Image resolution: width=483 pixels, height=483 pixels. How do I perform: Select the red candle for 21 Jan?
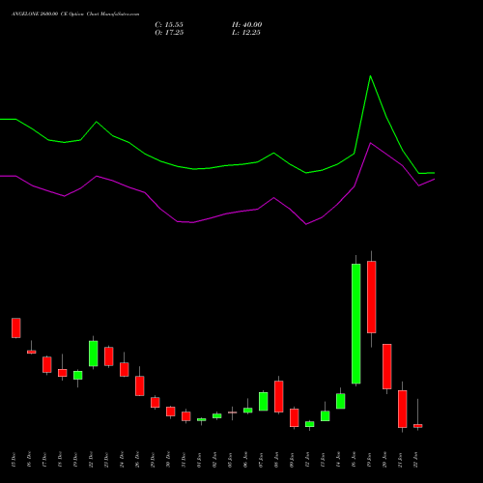(x=402, y=409)
